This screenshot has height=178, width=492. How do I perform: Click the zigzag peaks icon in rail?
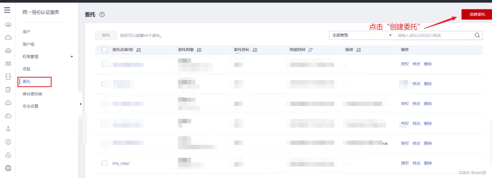pos(8,64)
